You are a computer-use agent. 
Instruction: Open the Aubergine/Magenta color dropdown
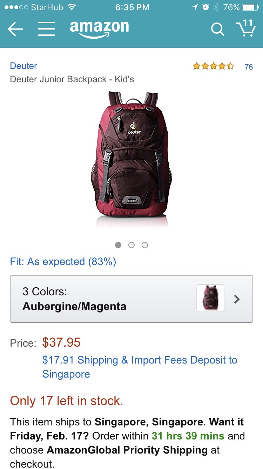click(x=131, y=299)
